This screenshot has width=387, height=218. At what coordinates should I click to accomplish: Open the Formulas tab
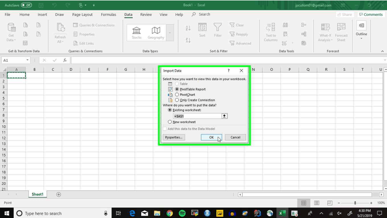point(108,14)
